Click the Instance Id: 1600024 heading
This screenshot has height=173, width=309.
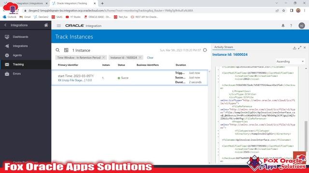pyautogui.click(x=230, y=54)
